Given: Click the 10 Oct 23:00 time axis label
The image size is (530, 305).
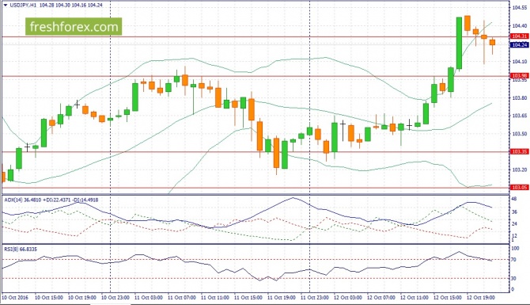Looking at the screenshot, I should [115, 298].
